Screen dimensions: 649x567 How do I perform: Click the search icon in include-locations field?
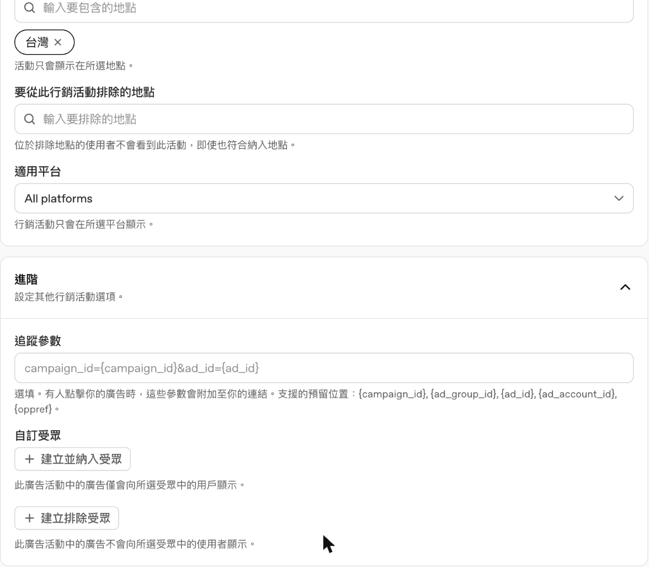tap(29, 7)
